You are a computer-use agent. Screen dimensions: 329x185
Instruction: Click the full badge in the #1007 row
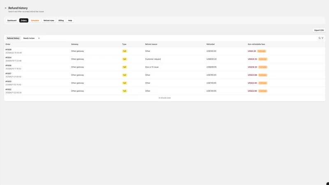[x=125, y=75]
